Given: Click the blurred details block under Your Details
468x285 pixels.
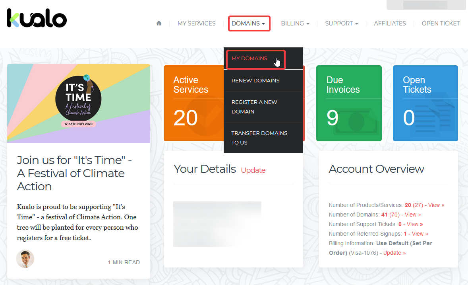Looking at the screenshot, I should [217, 224].
